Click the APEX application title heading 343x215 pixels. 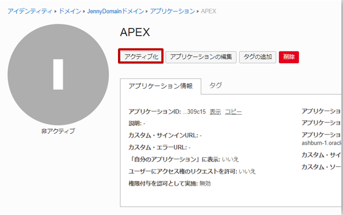[x=135, y=32]
